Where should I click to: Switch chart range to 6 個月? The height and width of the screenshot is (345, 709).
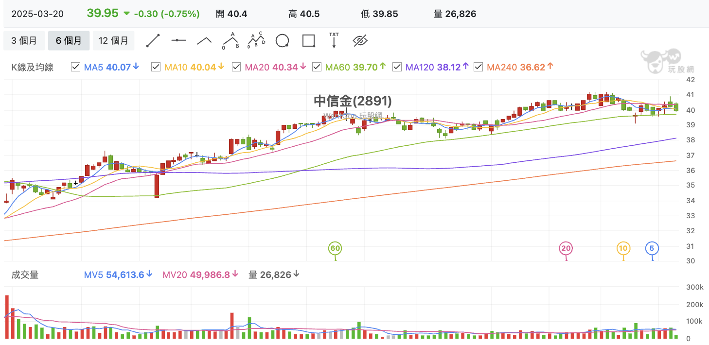click(69, 41)
